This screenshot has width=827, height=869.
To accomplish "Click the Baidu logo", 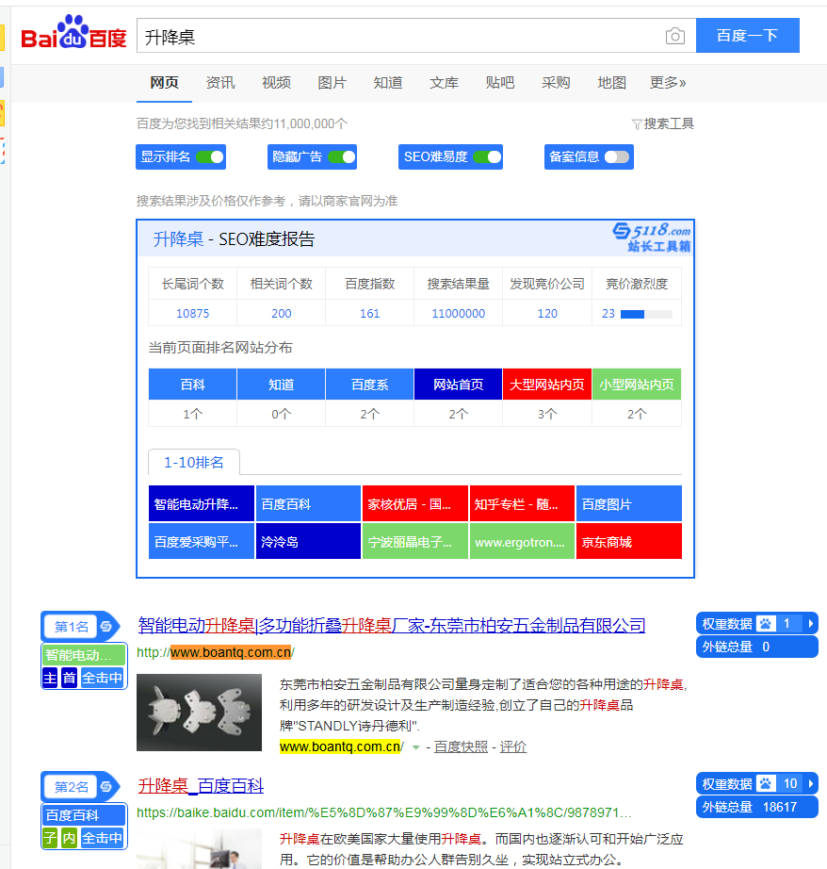I will (73, 33).
